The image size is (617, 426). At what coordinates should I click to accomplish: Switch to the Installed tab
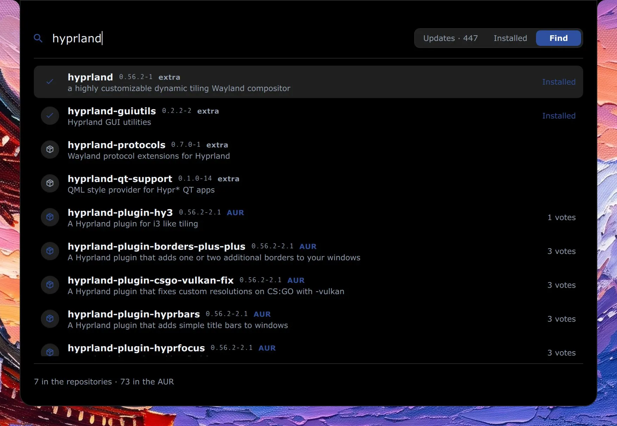[x=510, y=38]
